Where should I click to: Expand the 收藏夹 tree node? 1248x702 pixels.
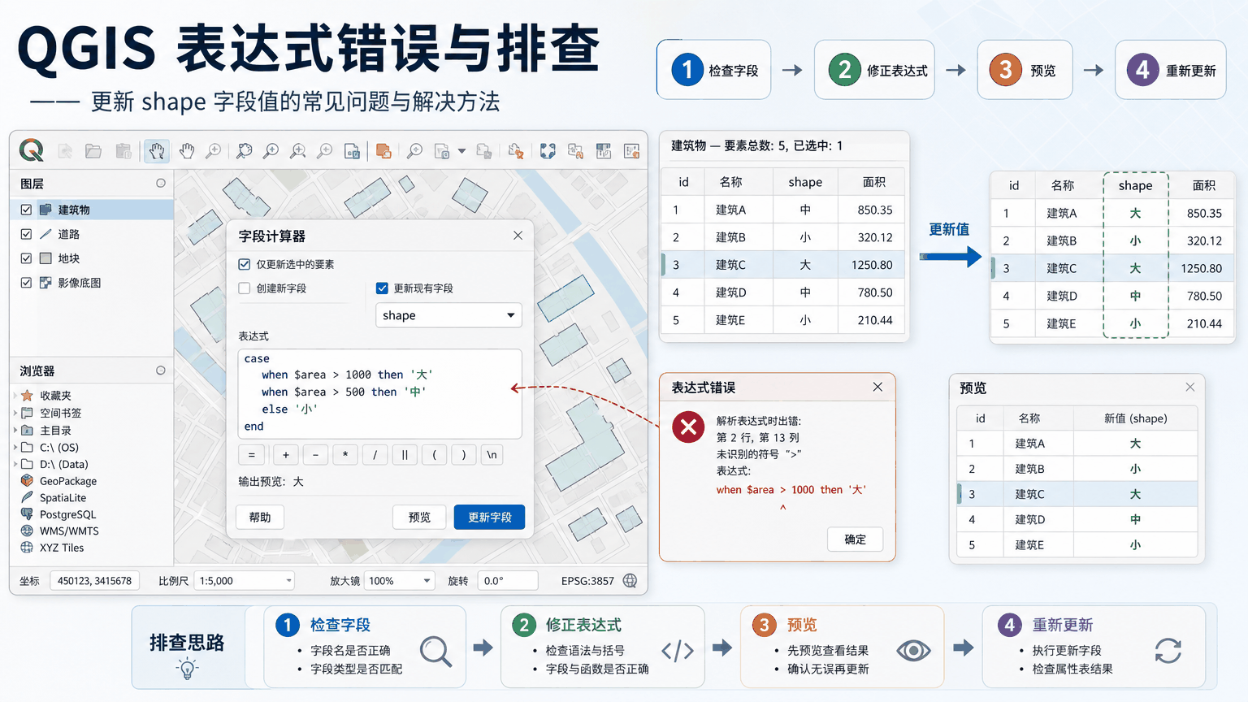pyautogui.click(x=15, y=396)
